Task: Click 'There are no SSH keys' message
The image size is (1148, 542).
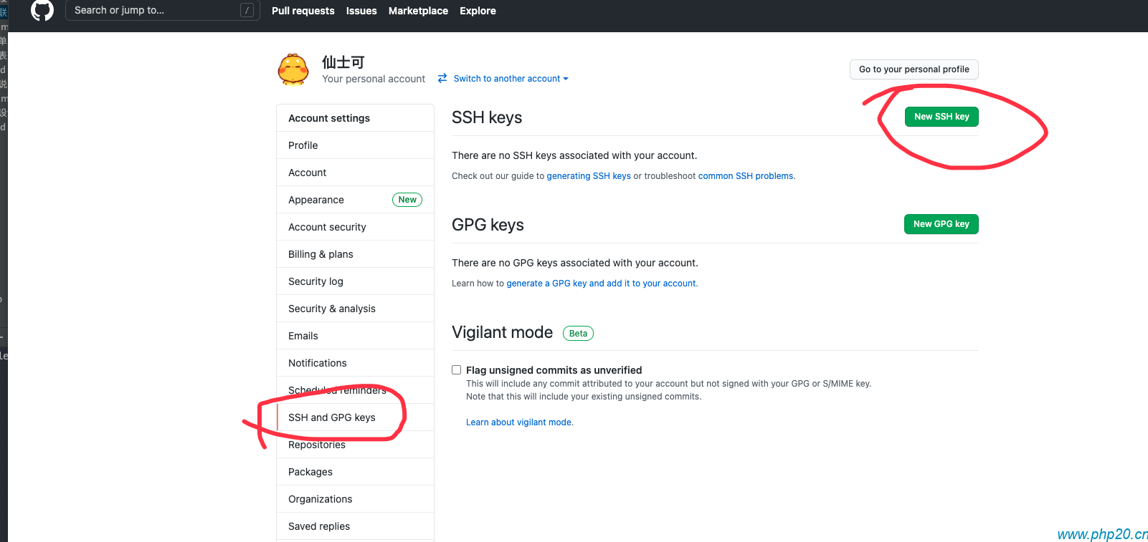Action: click(574, 155)
